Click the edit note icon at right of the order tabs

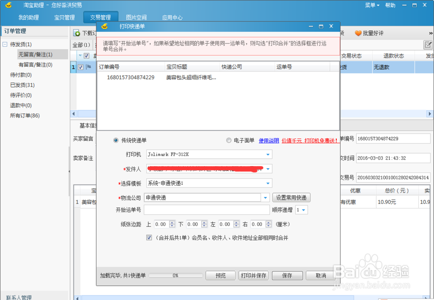click(x=428, y=44)
